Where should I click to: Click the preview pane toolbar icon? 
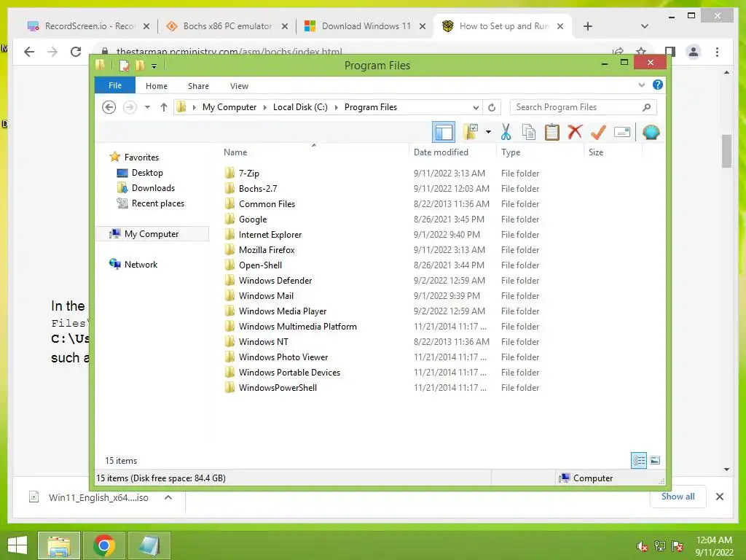444,133
